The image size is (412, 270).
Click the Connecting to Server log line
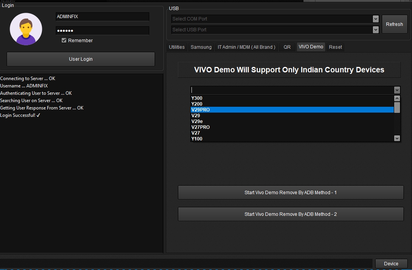click(28, 79)
